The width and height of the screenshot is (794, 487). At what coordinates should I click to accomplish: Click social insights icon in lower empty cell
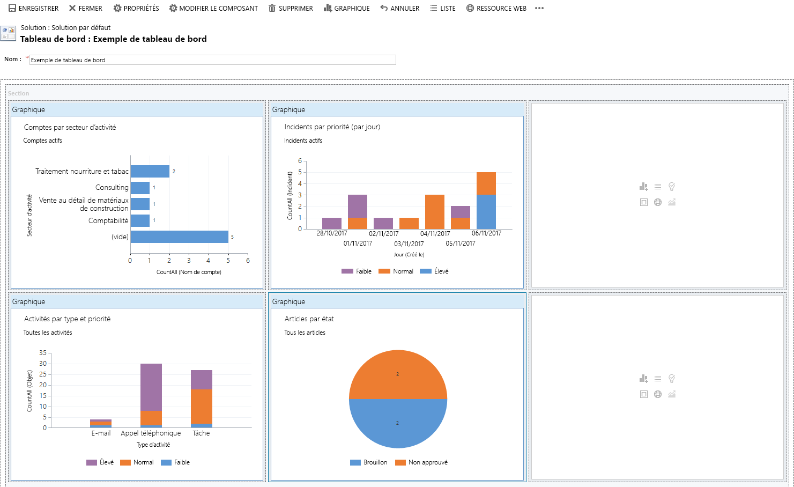672,394
